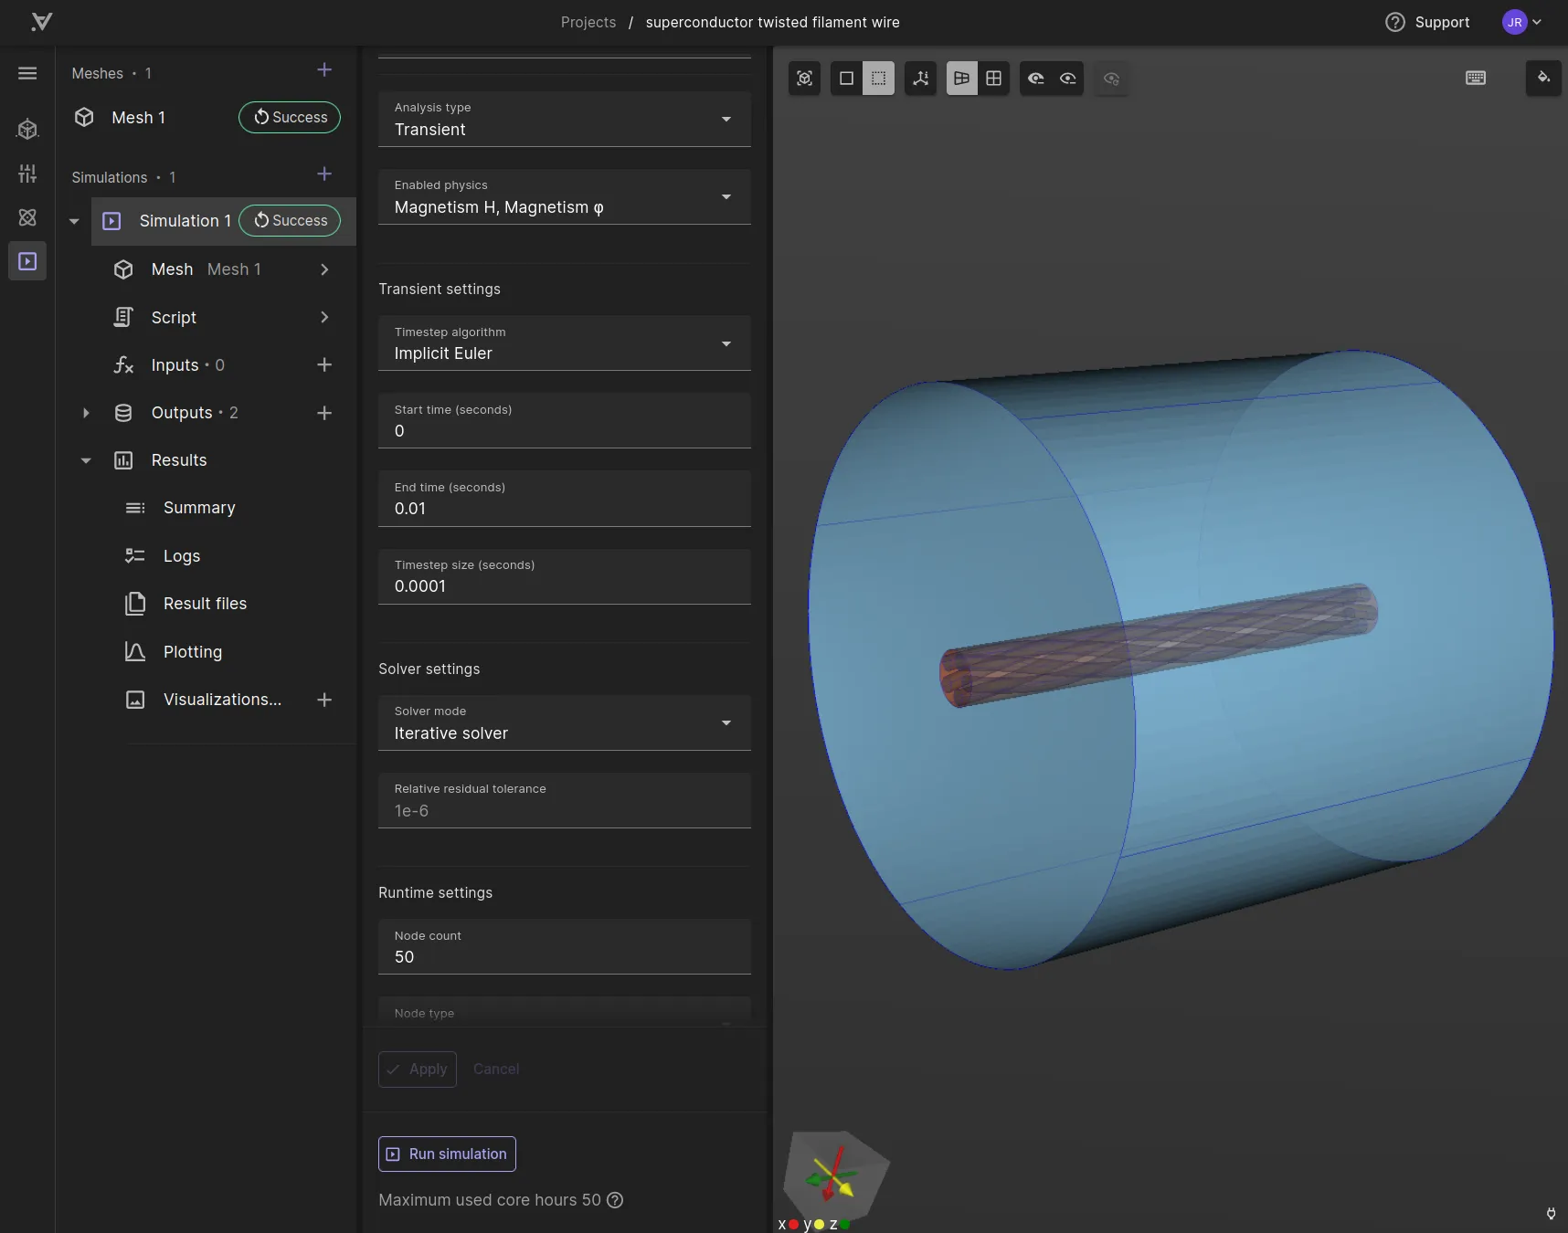Open the Summary results page

click(199, 508)
